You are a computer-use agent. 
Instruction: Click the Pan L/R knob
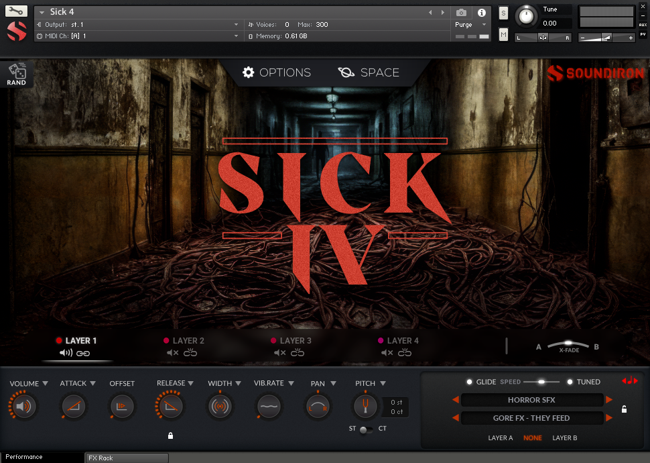pos(318,406)
